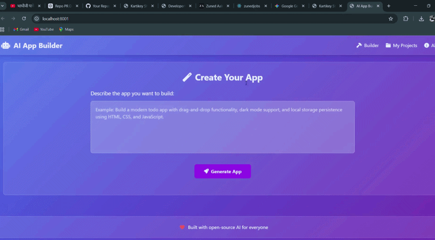The height and width of the screenshot is (240, 435).
Task: Go back using the browser back arrow
Action: click(x=3, y=18)
